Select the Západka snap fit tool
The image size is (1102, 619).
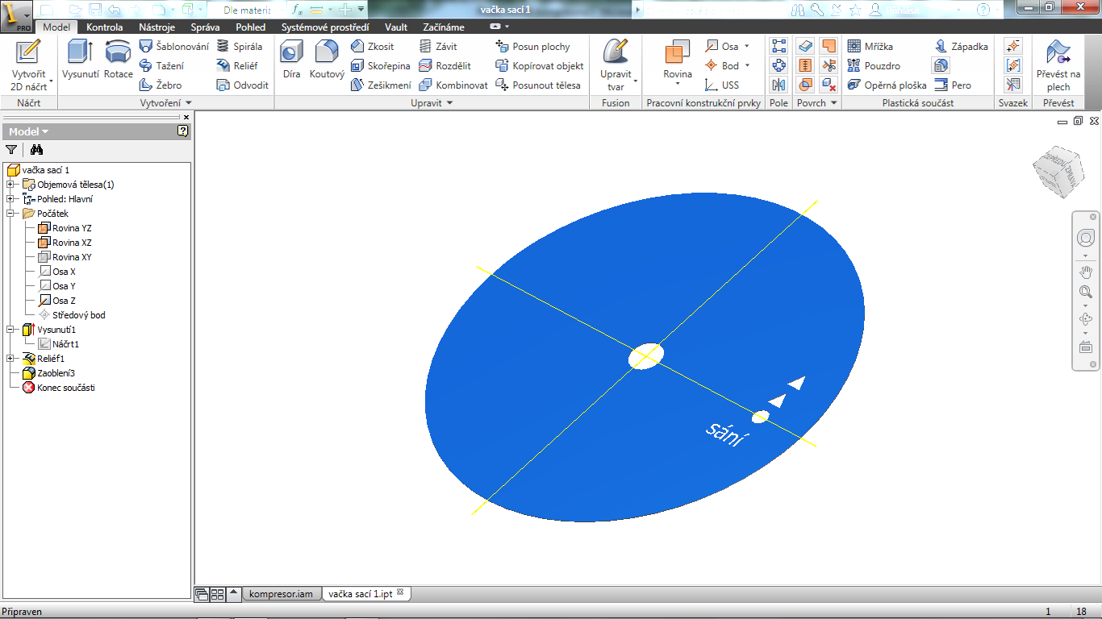click(961, 47)
